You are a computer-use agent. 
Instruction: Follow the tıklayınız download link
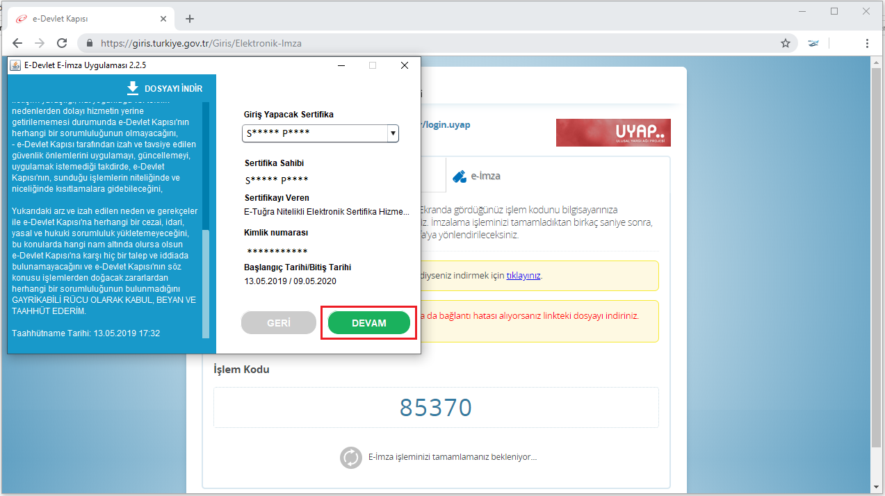tap(523, 275)
